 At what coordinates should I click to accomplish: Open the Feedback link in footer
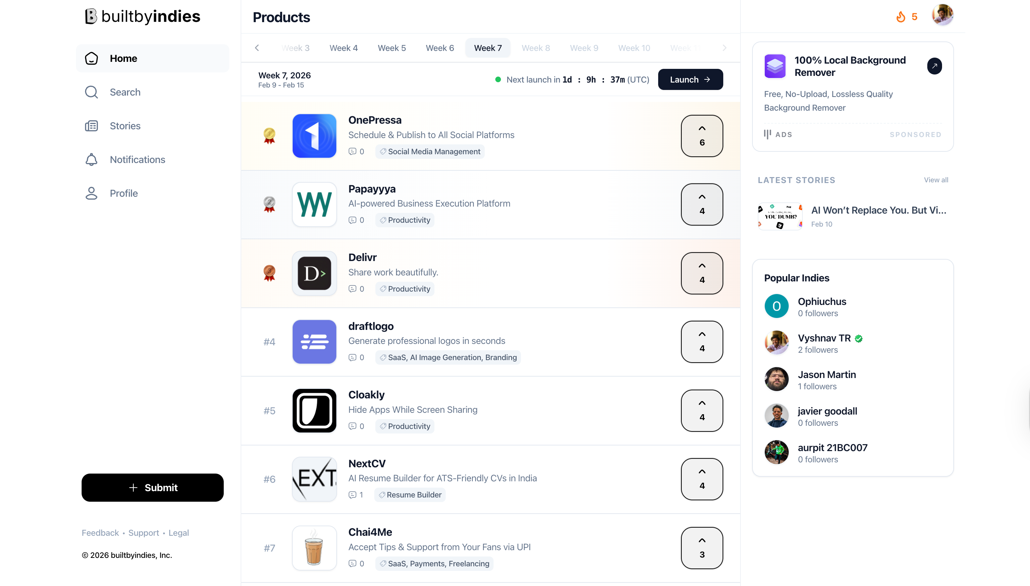(x=100, y=533)
